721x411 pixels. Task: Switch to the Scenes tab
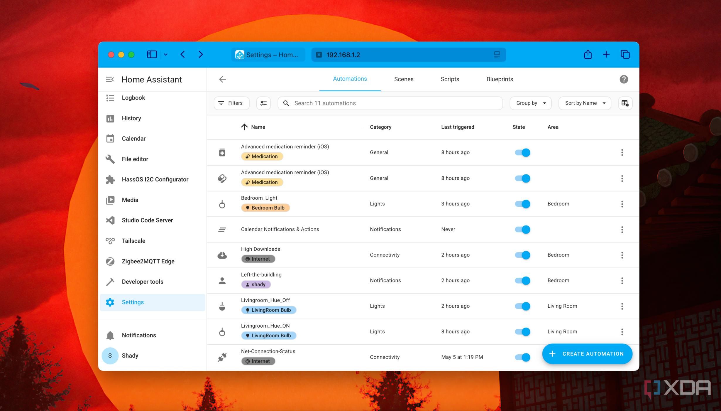[x=404, y=79]
